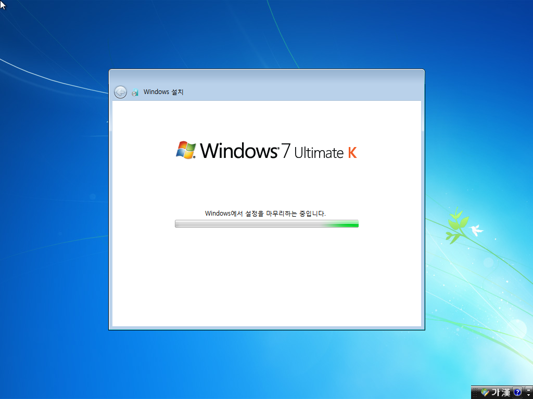Open language bar help question mark

[x=517, y=392]
